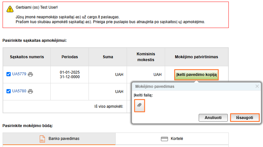Screen dimensions: 263x147
Task: Click the paperclip attach file icon
Action: (140, 106)
